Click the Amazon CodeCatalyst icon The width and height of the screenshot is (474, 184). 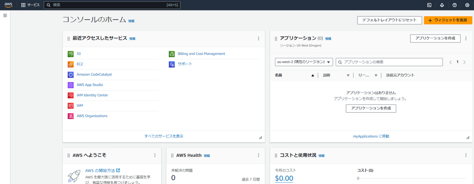[70, 74]
